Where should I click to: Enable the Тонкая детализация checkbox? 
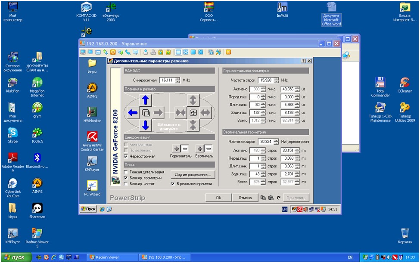coord(126,172)
